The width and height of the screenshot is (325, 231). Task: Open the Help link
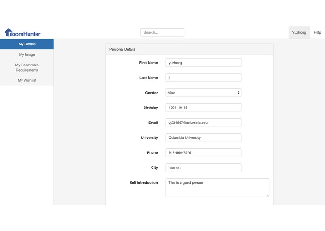[317, 32]
